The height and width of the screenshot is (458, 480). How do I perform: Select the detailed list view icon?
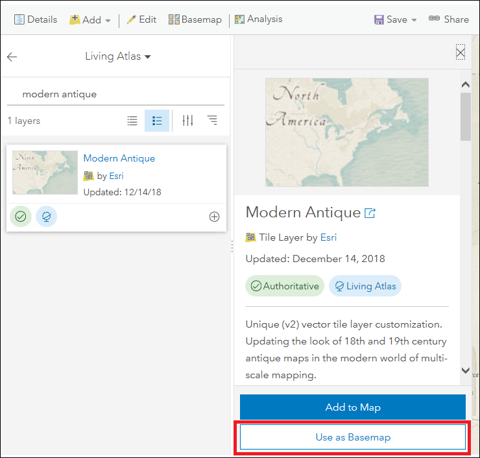157,121
